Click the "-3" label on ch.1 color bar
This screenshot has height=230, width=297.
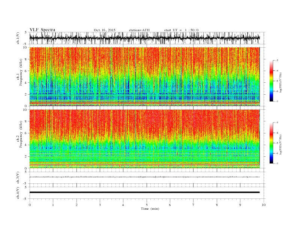point(277,61)
